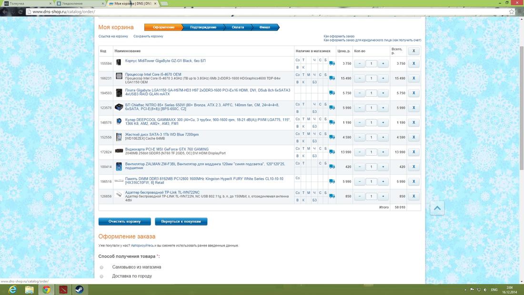Open the GigaByte case product thumbnail
This screenshot has height=295, width=524.
point(119,62)
